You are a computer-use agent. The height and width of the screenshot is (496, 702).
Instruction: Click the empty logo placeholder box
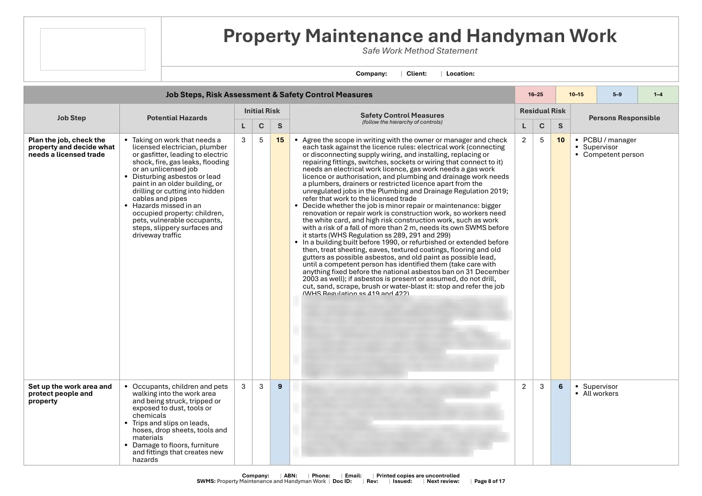click(x=93, y=49)
